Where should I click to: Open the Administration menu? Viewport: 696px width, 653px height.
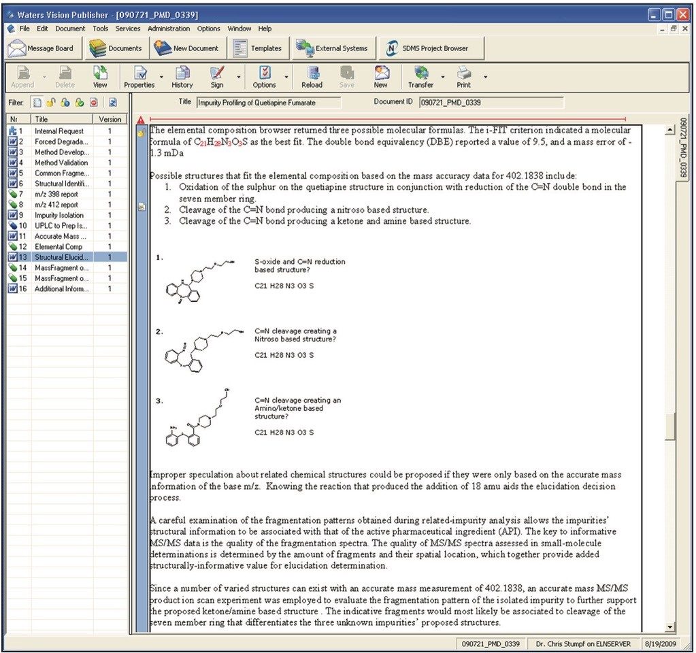[x=169, y=29]
